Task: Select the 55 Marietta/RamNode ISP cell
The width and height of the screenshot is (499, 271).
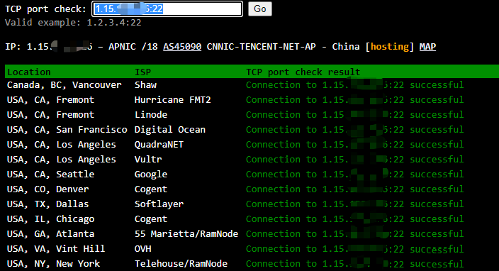Action: click(x=186, y=234)
